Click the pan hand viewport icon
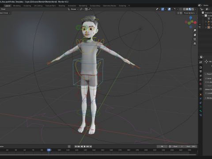Viewport: 212px width, 159px height. point(195,35)
